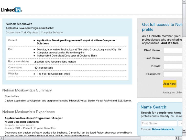Viewport: 186px width, 140px height.
Task: Click '2 people have recommended Nelson'
Action: point(55,62)
